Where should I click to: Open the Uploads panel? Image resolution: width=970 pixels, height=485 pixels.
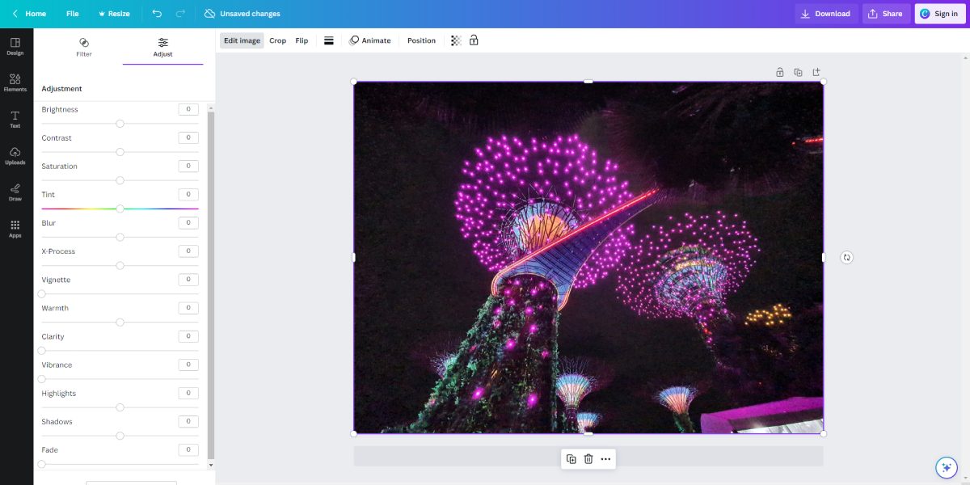coord(15,156)
